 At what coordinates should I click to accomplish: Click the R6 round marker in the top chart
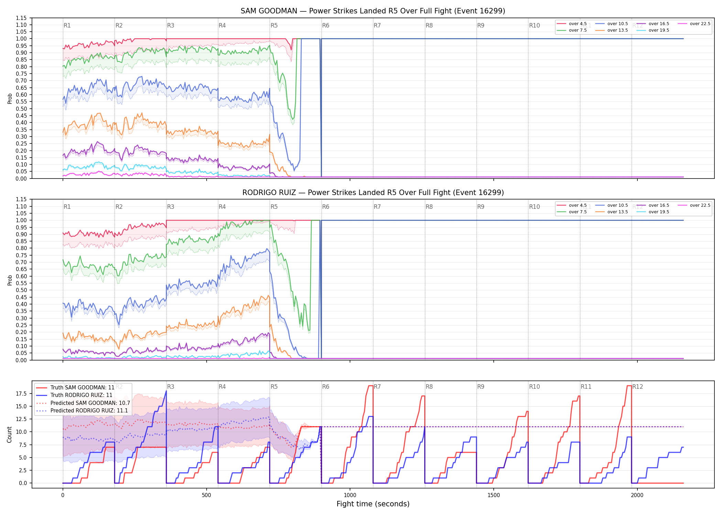click(326, 25)
